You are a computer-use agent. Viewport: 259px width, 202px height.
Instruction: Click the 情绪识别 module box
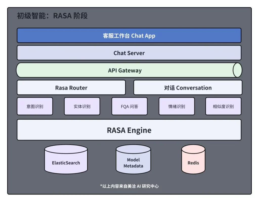click(x=177, y=106)
